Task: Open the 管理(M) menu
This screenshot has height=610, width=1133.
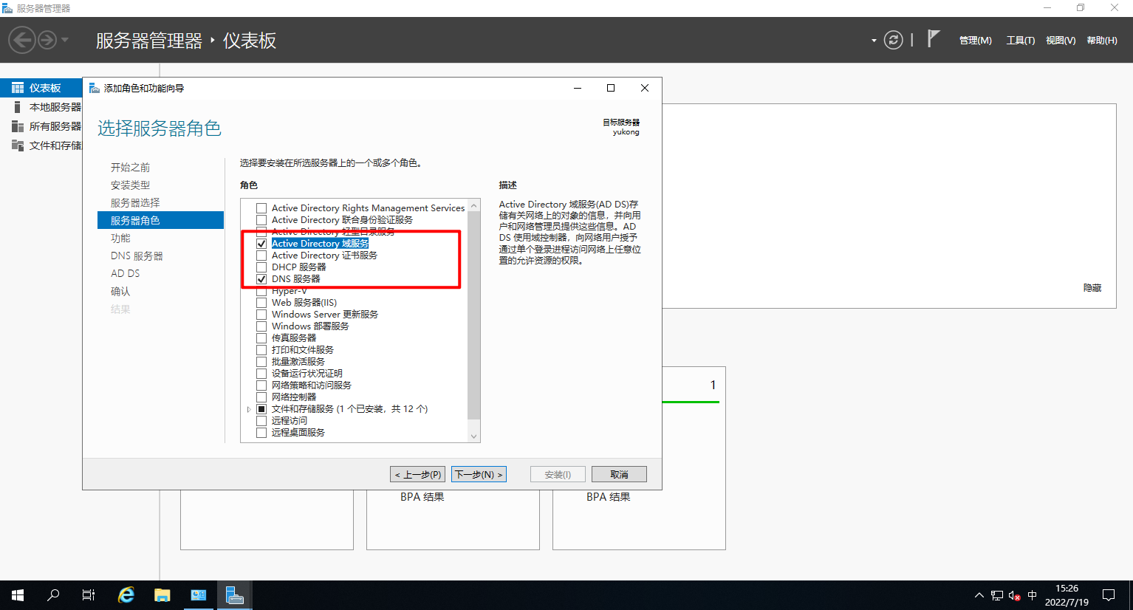Action: click(x=975, y=41)
